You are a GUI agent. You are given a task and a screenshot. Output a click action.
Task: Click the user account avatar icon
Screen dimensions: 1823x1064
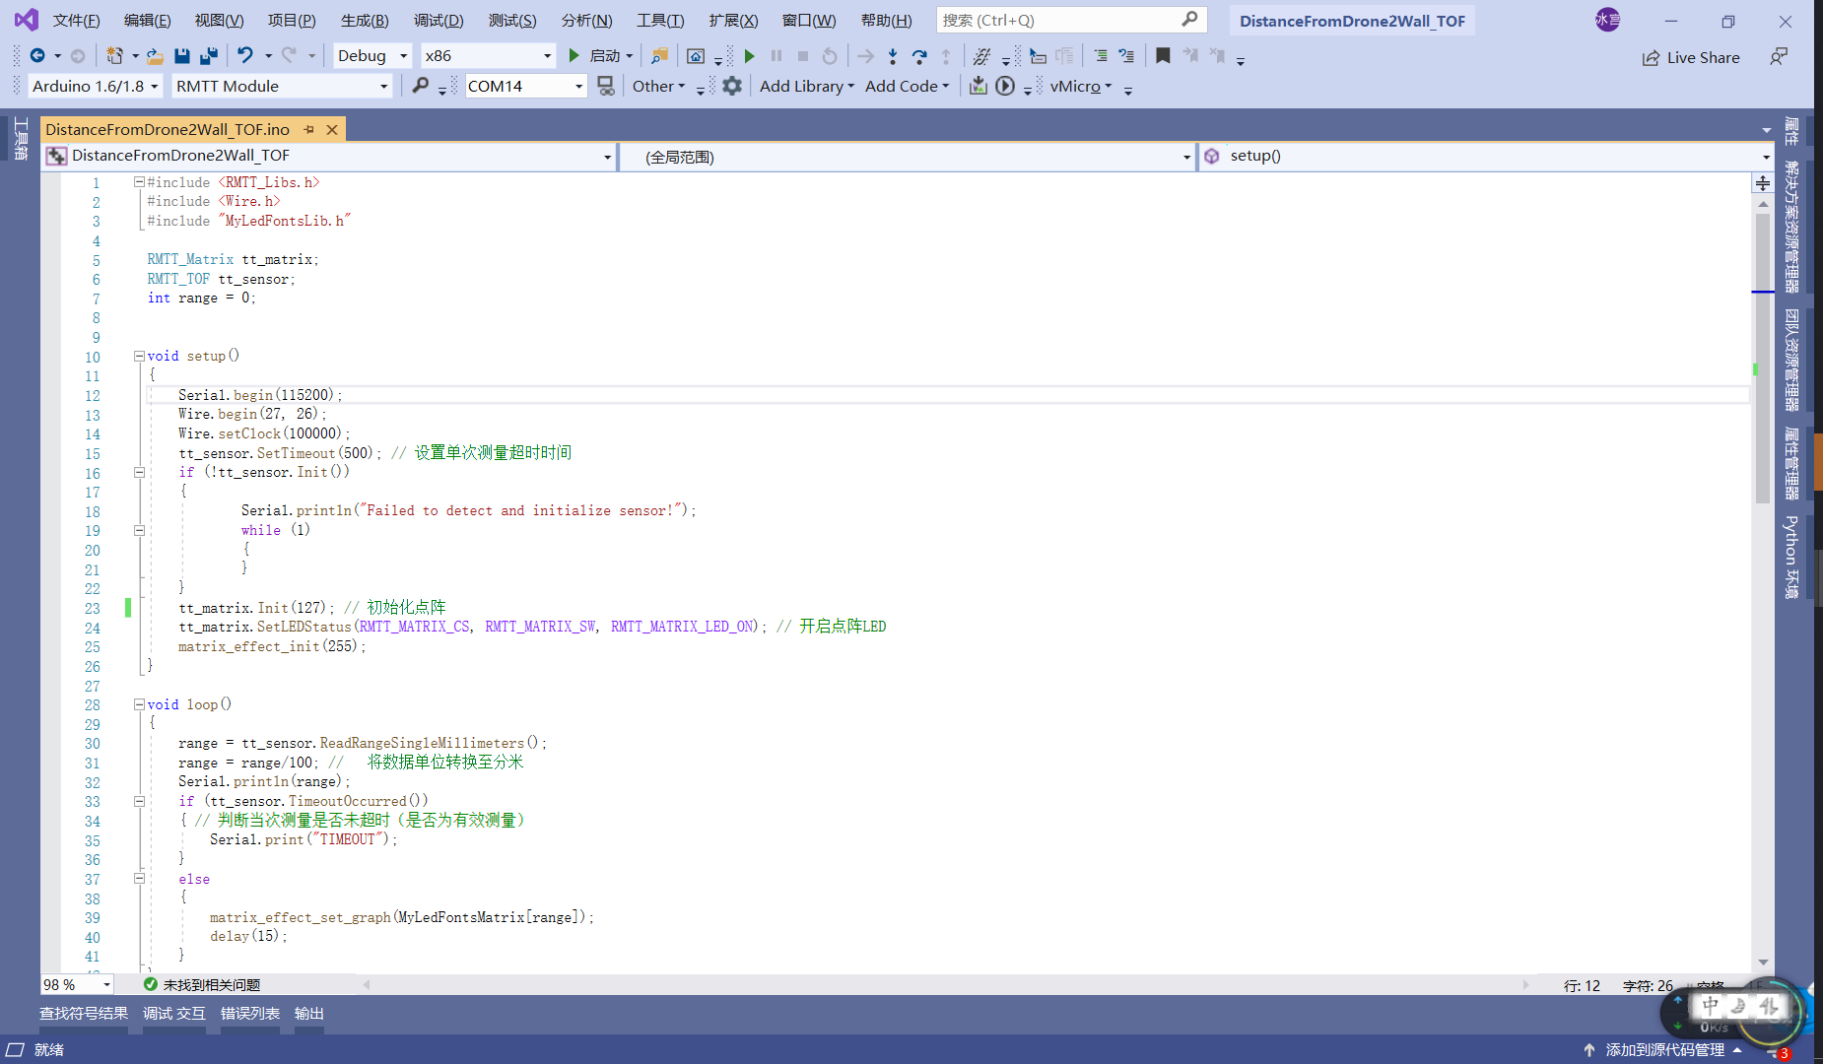(1607, 20)
